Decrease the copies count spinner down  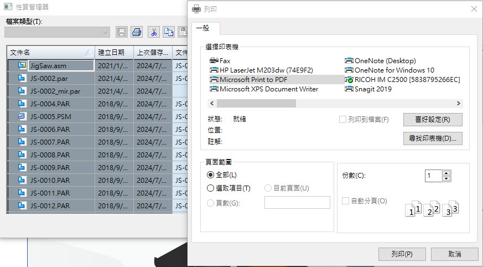click(x=446, y=178)
